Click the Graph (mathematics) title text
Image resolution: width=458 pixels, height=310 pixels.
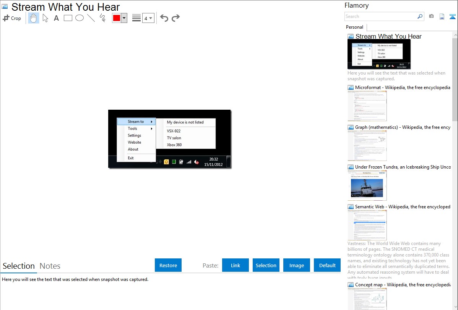tap(403, 127)
